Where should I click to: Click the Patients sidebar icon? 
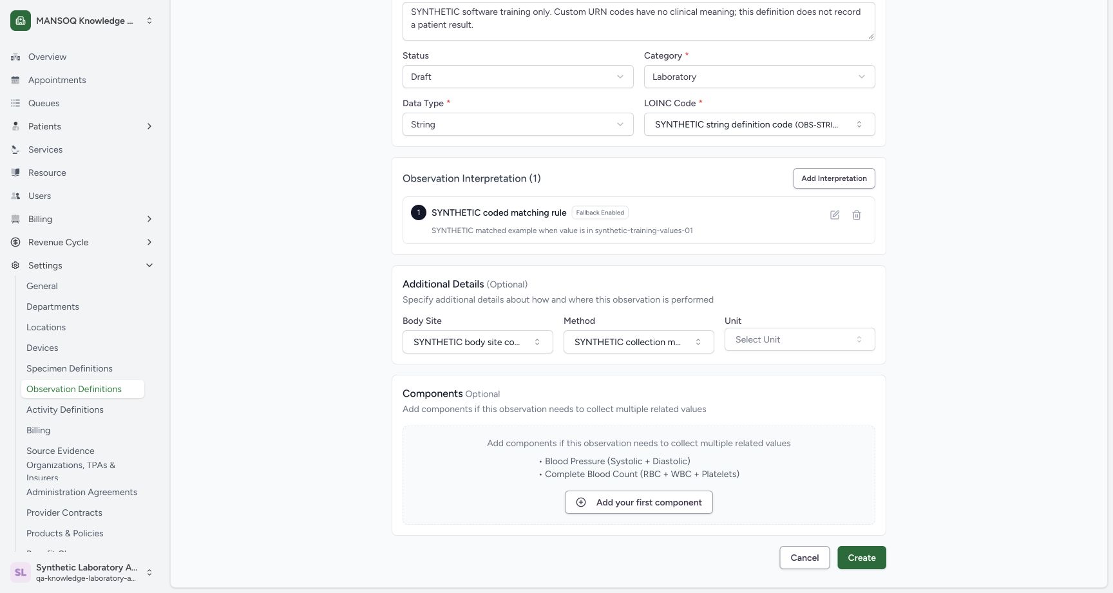[15, 126]
